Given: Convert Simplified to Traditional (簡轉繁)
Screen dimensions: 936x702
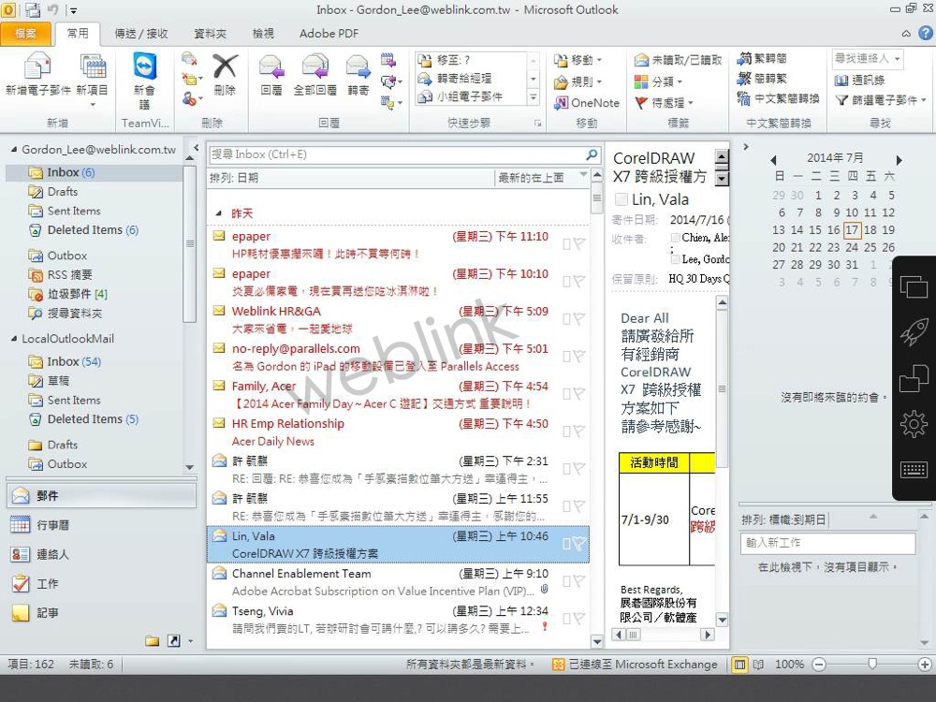Looking at the screenshot, I should pyautogui.click(x=762, y=79).
